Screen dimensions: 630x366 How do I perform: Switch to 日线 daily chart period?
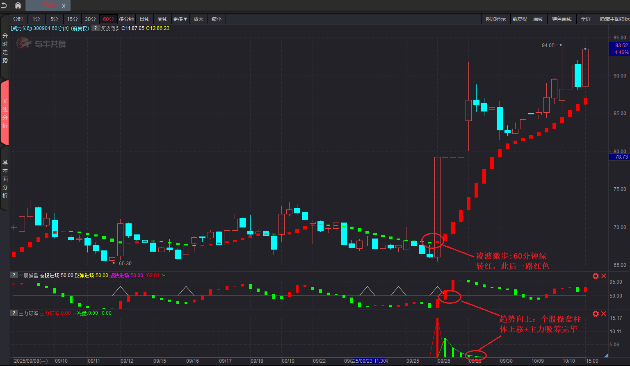[x=144, y=19]
